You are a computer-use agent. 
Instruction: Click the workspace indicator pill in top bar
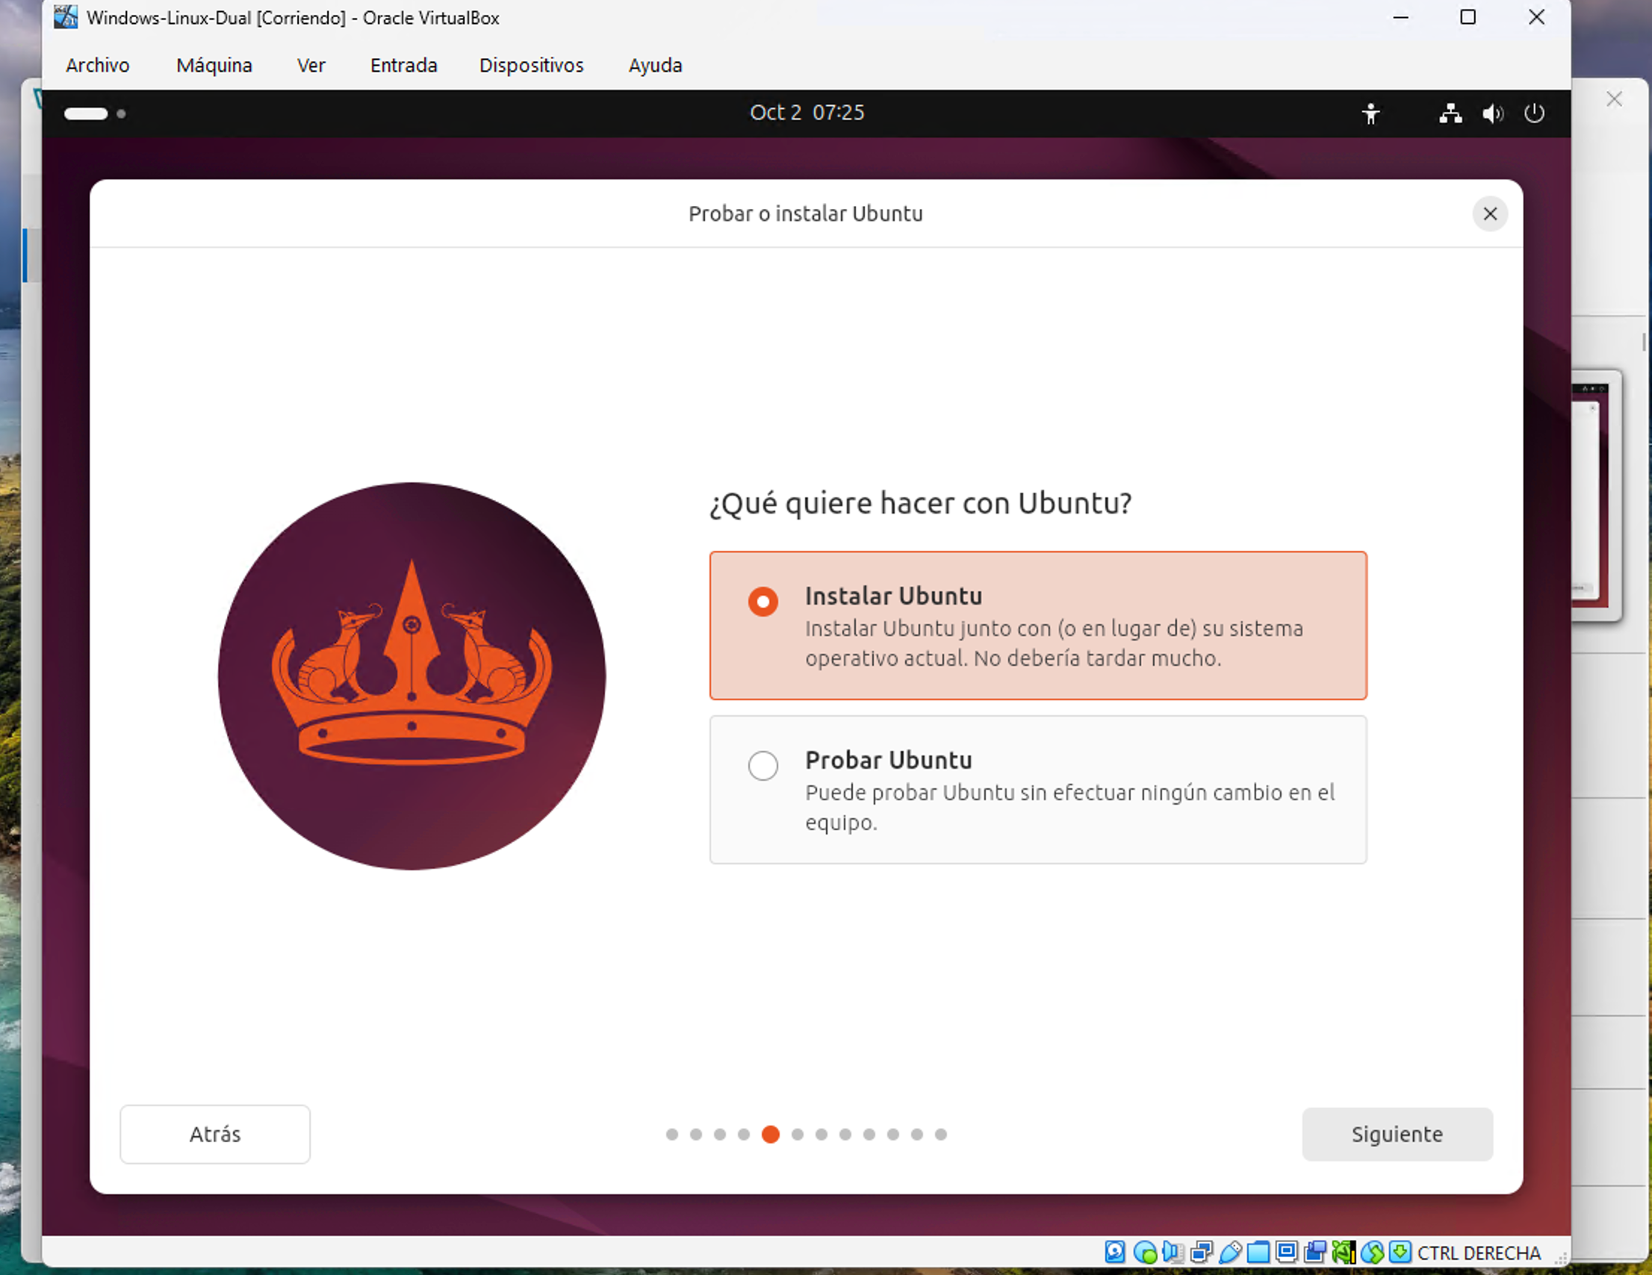pyautogui.click(x=86, y=113)
